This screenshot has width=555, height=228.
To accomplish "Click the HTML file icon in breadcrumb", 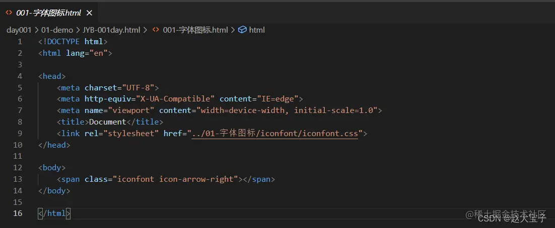I will tap(156, 30).
